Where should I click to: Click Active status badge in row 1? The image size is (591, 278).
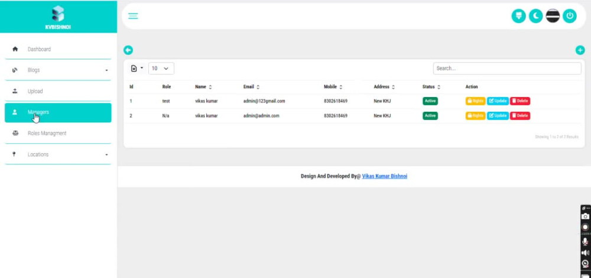pyautogui.click(x=430, y=101)
